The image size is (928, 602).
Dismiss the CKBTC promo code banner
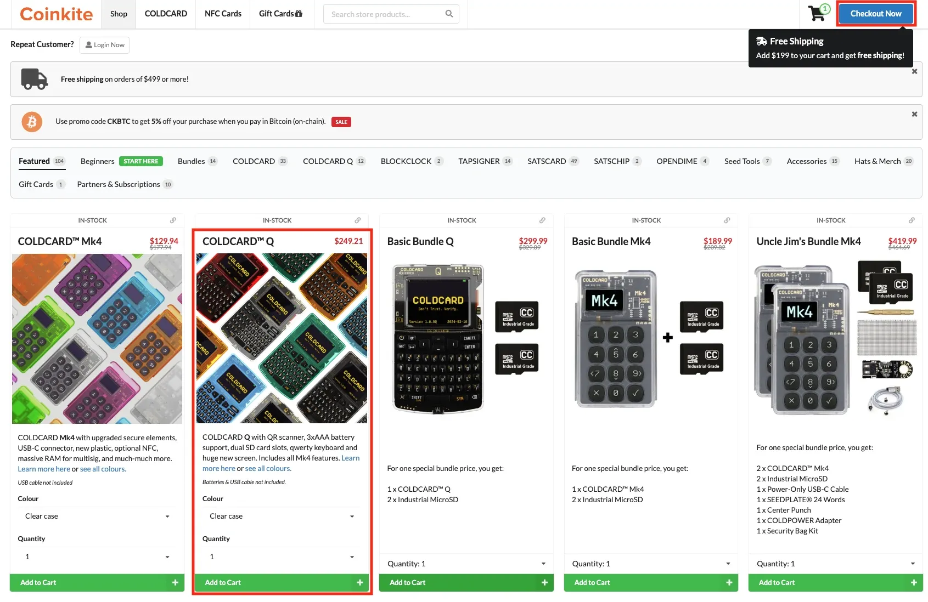point(914,114)
